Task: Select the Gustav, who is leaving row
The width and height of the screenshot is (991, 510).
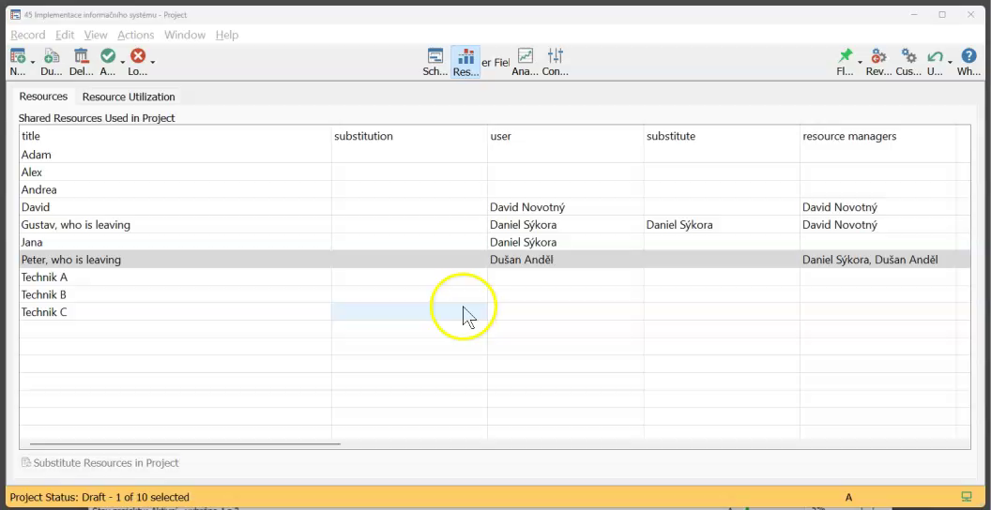Action: 76,225
